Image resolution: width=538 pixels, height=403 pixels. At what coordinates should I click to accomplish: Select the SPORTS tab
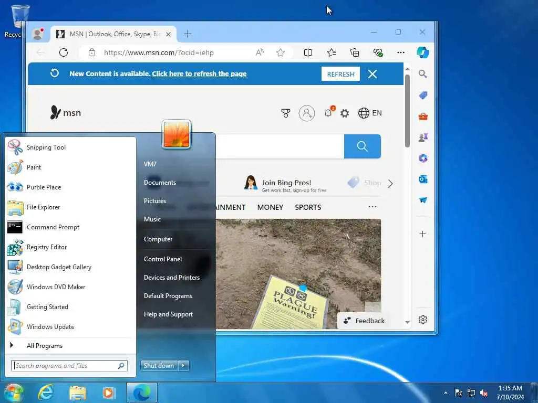[308, 207]
